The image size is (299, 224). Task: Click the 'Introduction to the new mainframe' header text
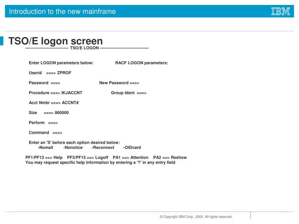(62, 11)
